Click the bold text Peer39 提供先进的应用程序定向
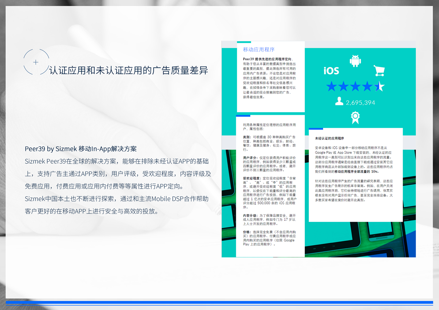The width and height of the screenshot is (439, 310). click(268, 59)
